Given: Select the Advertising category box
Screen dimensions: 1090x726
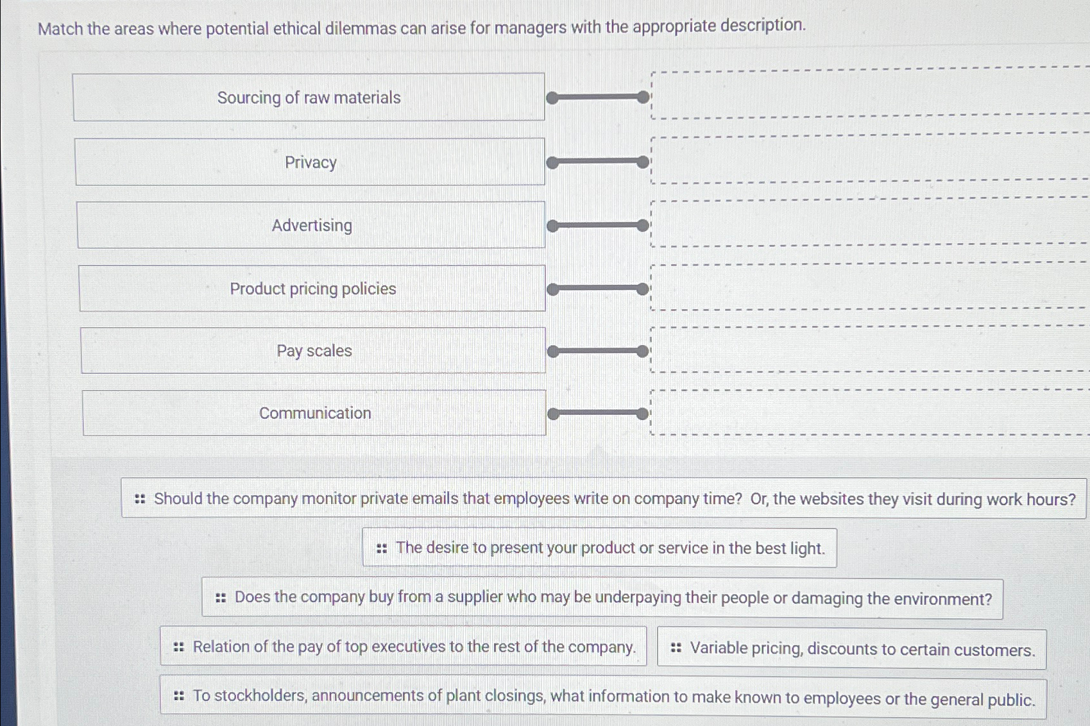Looking at the screenshot, I should tap(311, 225).
